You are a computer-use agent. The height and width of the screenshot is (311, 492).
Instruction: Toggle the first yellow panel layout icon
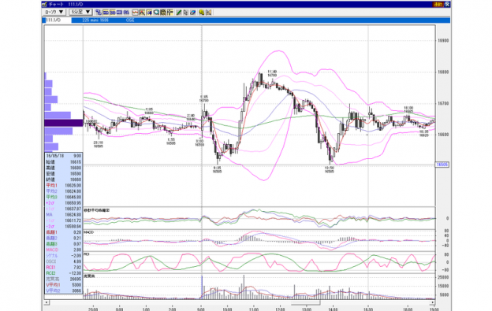(106, 13)
